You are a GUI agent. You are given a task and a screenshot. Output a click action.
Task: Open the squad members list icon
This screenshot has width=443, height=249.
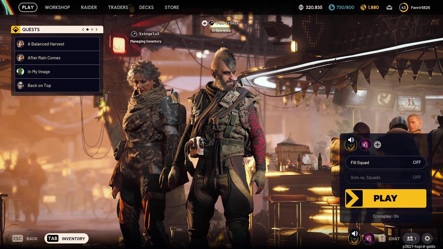click(x=411, y=239)
